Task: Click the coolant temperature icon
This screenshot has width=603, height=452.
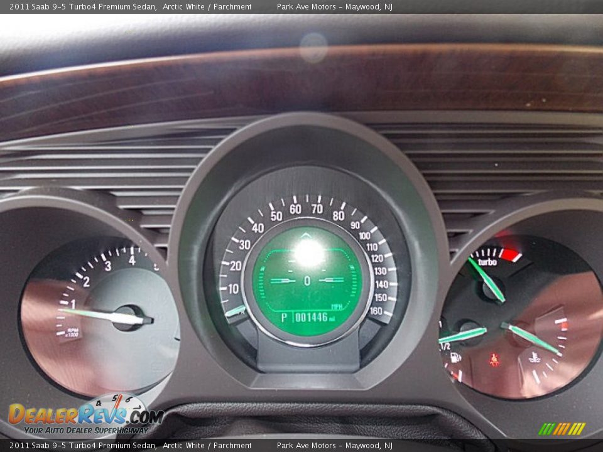Action: point(534,357)
